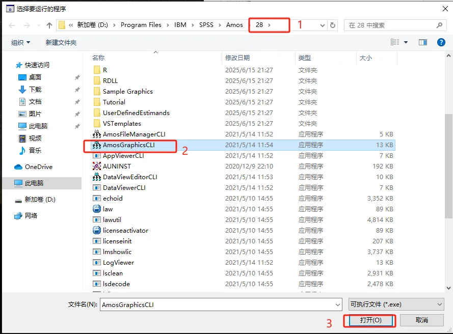Select the AmosGraphicsCLI application icon
The image size is (453, 334).
coord(96,145)
